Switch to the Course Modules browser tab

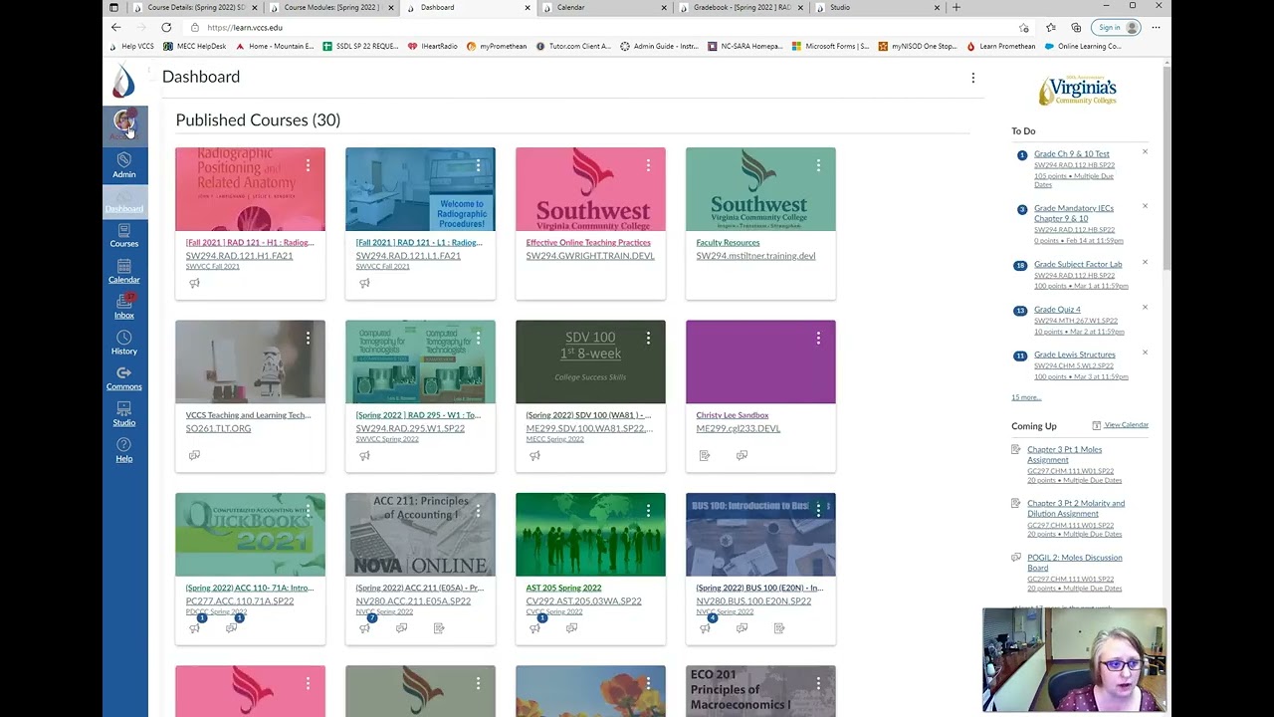coord(331,8)
